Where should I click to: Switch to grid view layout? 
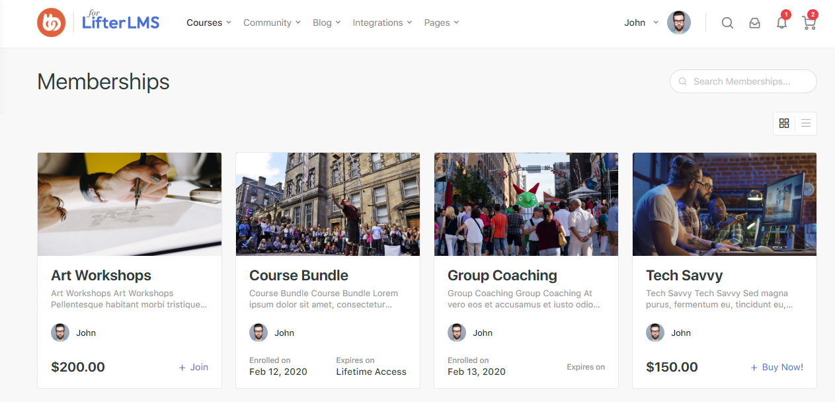pyautogui.click(x=784, y=124)
